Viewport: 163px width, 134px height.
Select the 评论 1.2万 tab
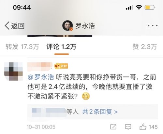pos(61,47)
